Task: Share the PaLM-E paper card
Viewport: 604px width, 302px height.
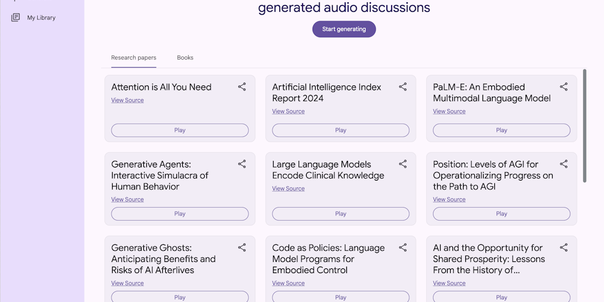Action: point(563,87)
